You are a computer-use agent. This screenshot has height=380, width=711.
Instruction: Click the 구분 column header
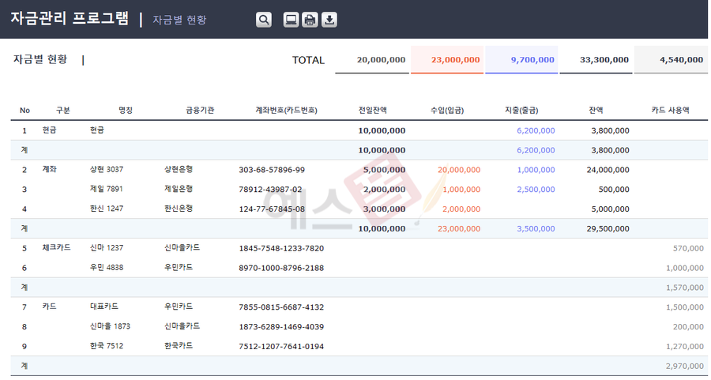point(63,110)
